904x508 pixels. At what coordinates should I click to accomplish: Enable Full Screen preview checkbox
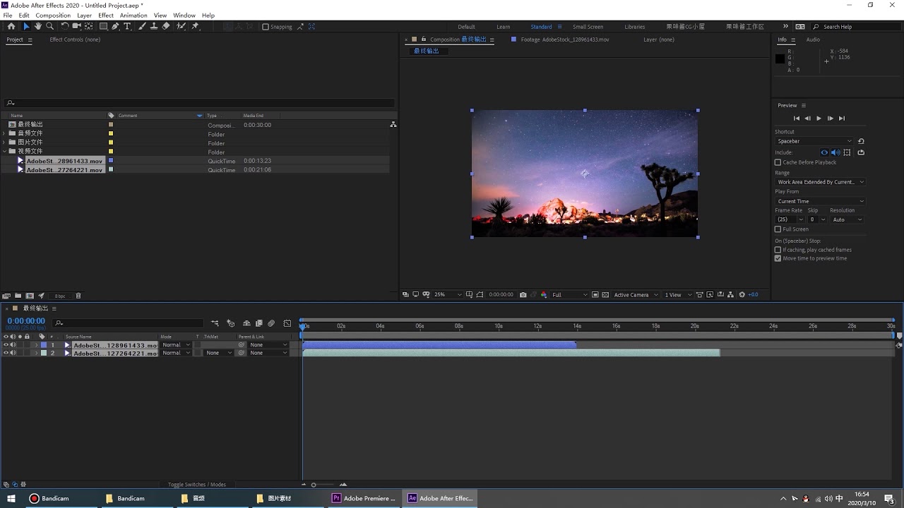tap(778, 229)
